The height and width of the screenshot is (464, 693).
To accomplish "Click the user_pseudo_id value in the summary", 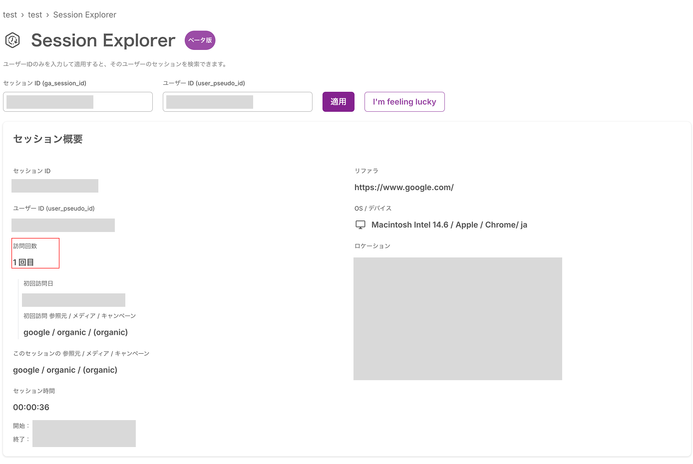I will tap(63, 225).
